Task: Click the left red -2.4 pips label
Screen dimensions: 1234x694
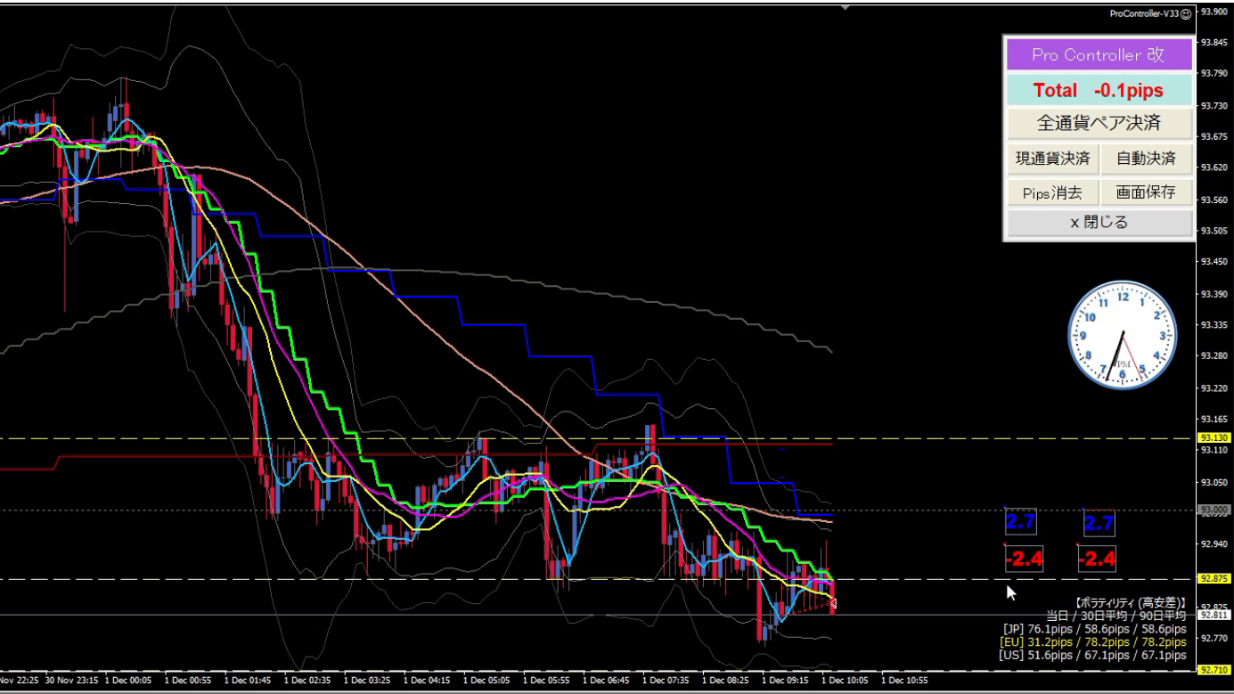Action: pos(1024,559)
